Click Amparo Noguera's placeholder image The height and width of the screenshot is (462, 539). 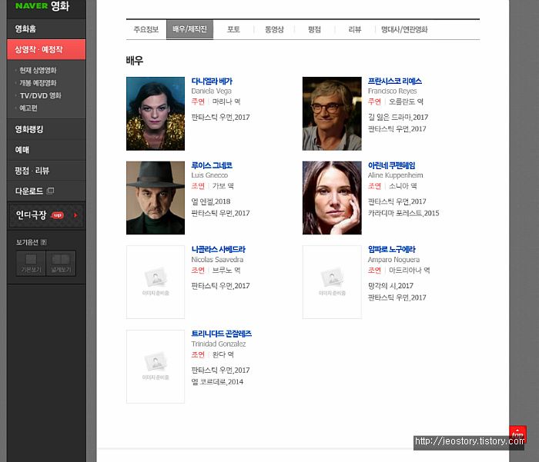coord(332,282)
